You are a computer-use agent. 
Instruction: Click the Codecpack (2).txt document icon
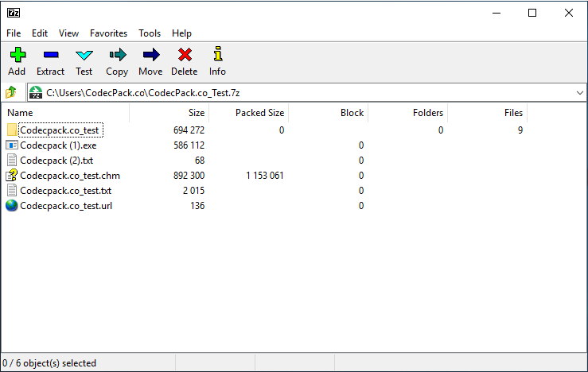click(11, 161)
